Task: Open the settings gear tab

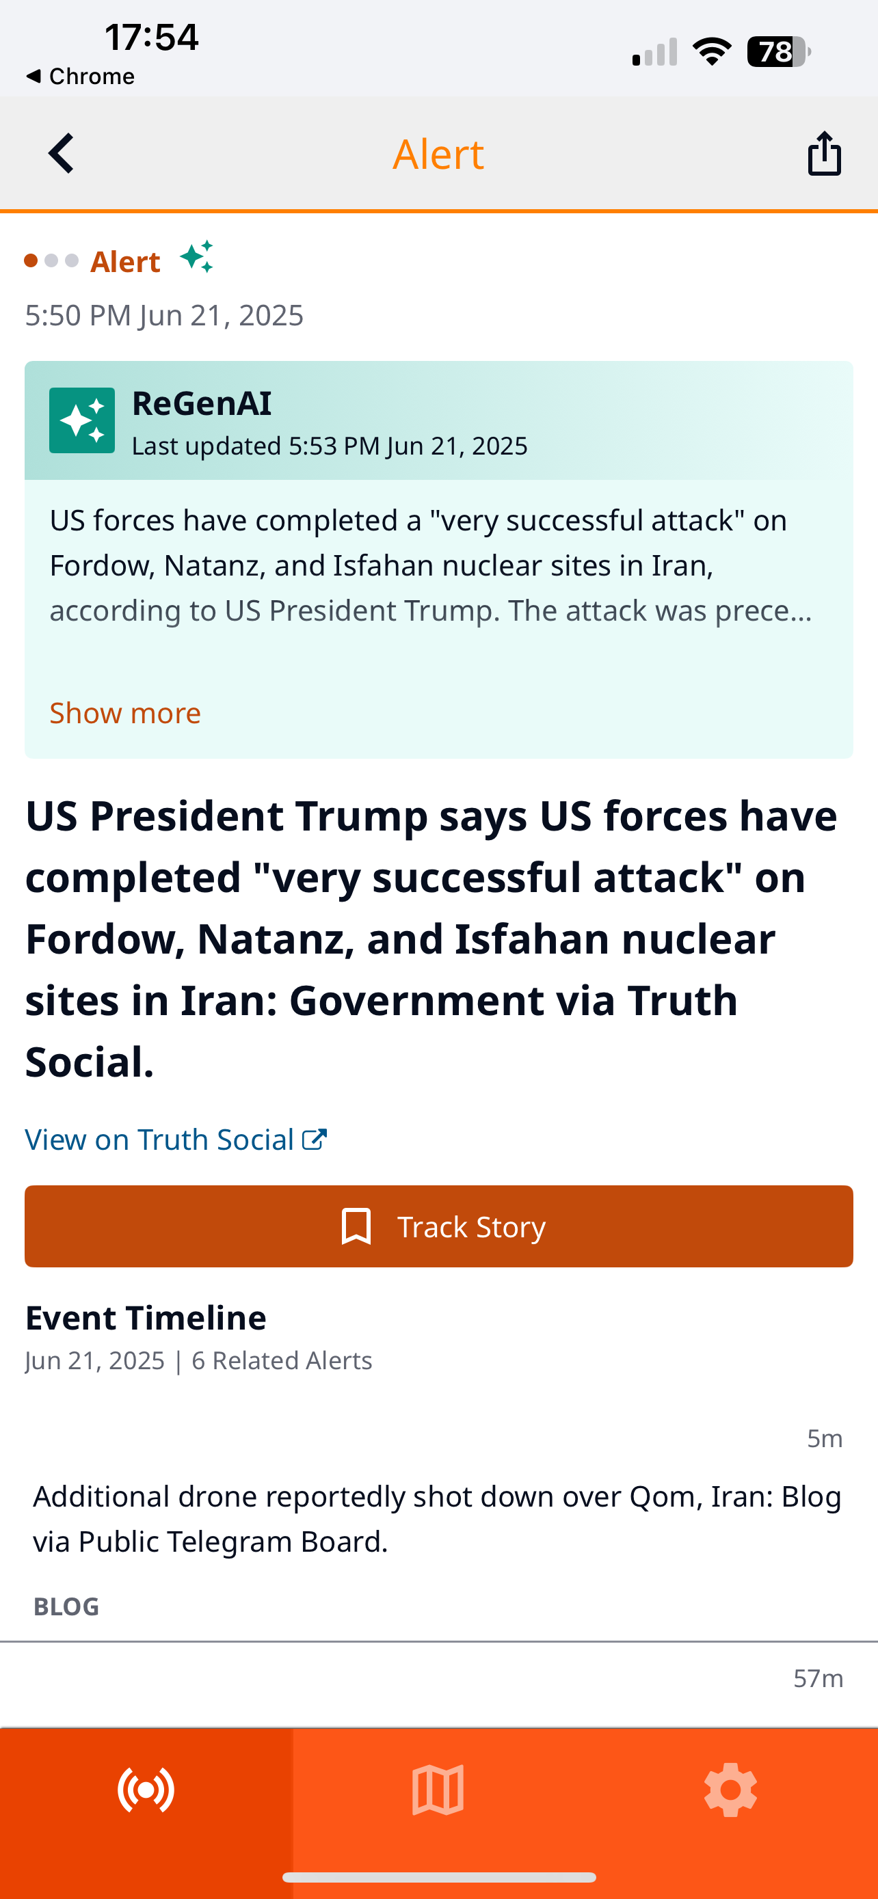Action: pos(730,1790)
